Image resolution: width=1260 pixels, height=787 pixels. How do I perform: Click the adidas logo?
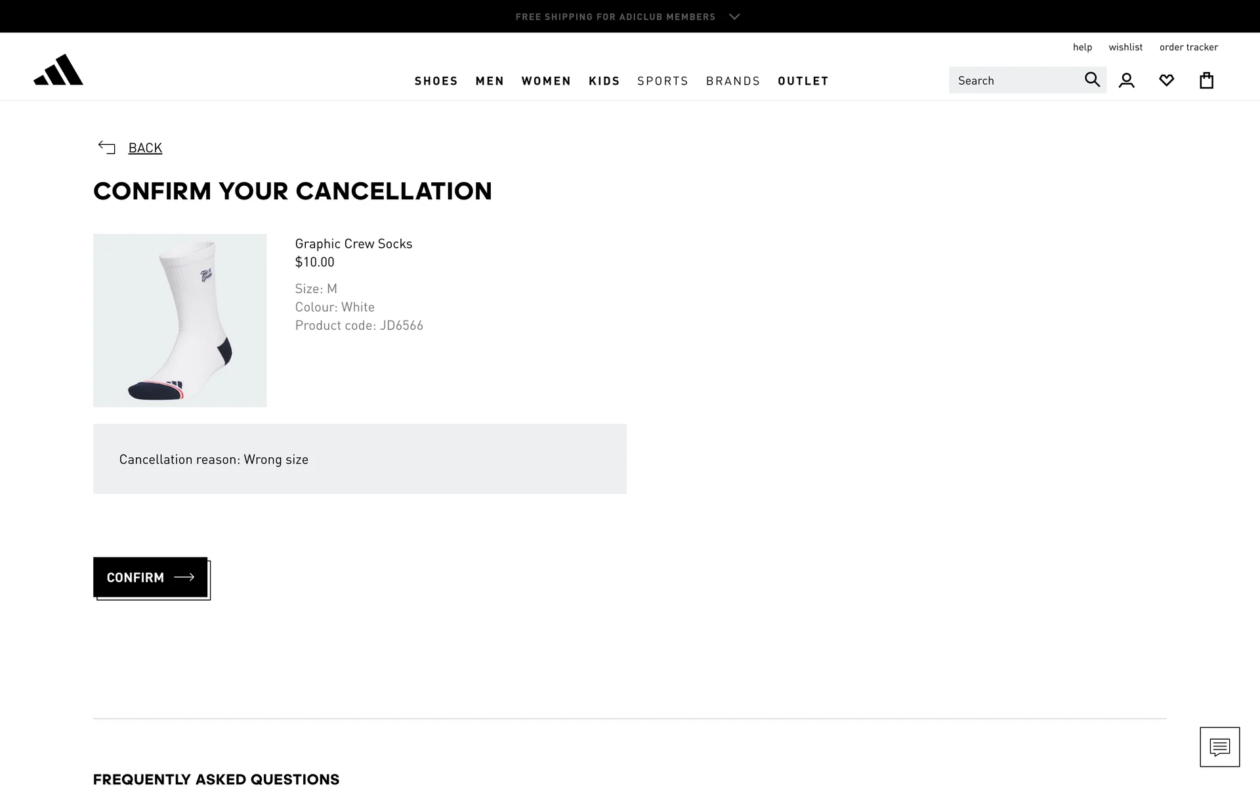click(58, 70)
